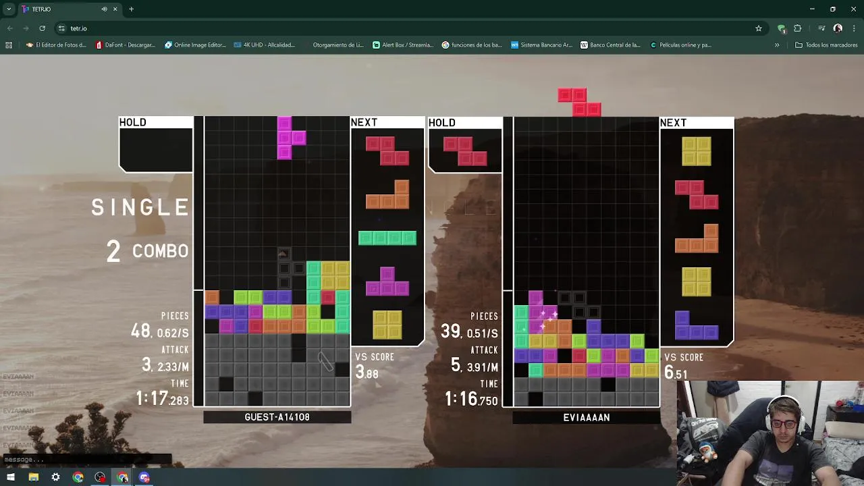Open Settings gear in the taskbar
The image size is (864, 486).
(55, 477)
